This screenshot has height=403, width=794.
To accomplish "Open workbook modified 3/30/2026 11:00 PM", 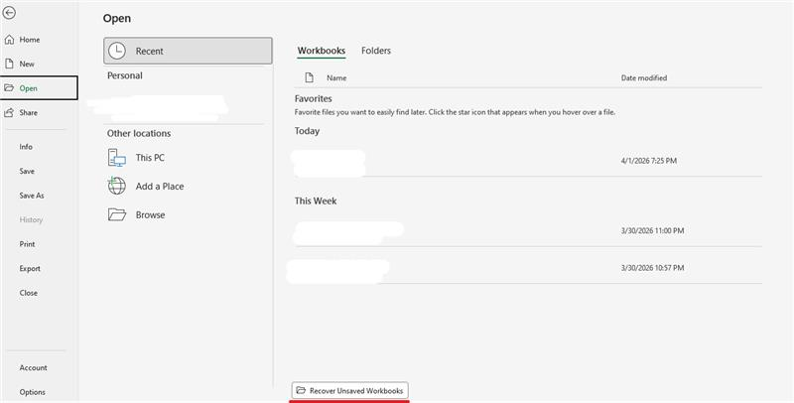I will [x=528, y=231].
